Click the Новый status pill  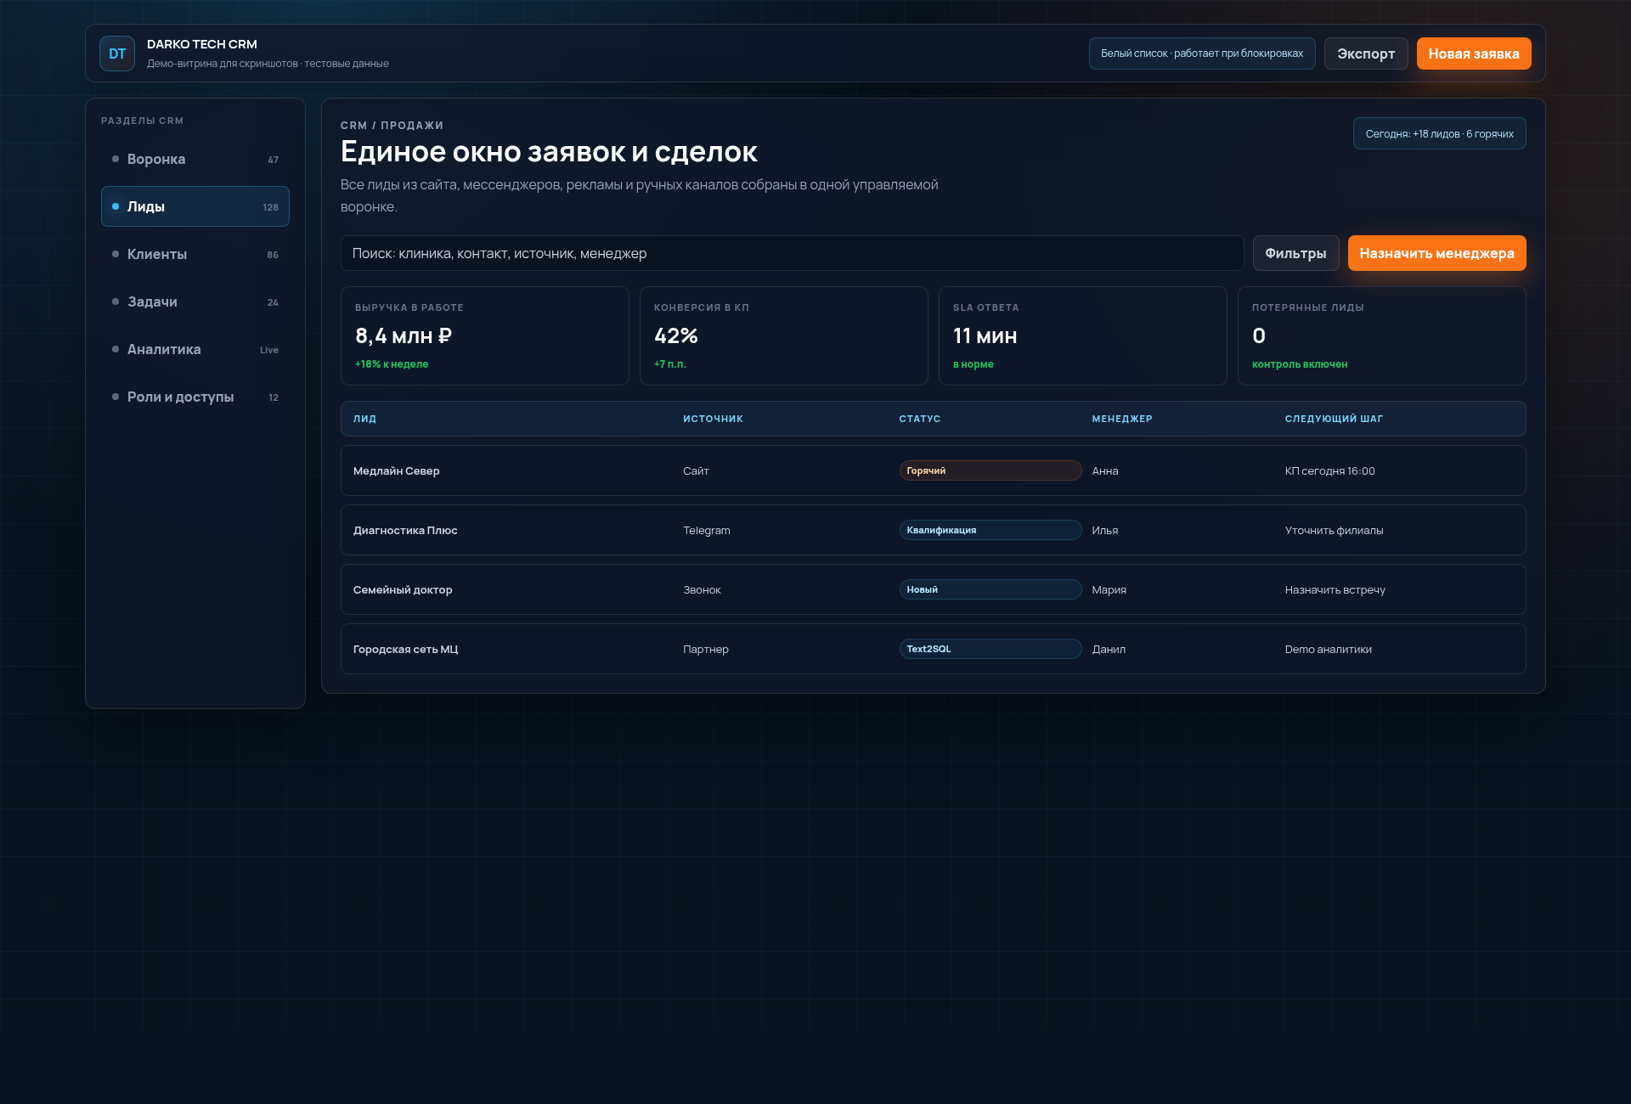990,589
